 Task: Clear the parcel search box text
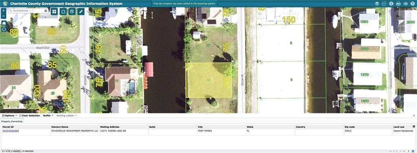(46, 11)
